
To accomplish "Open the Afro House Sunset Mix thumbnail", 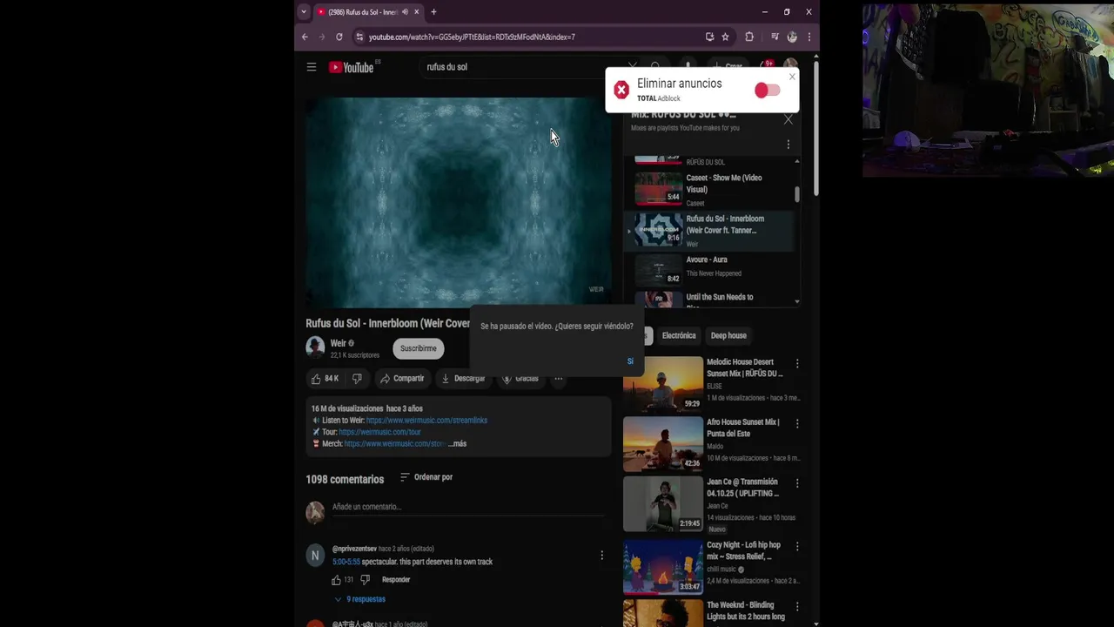I will pos(663,444).
